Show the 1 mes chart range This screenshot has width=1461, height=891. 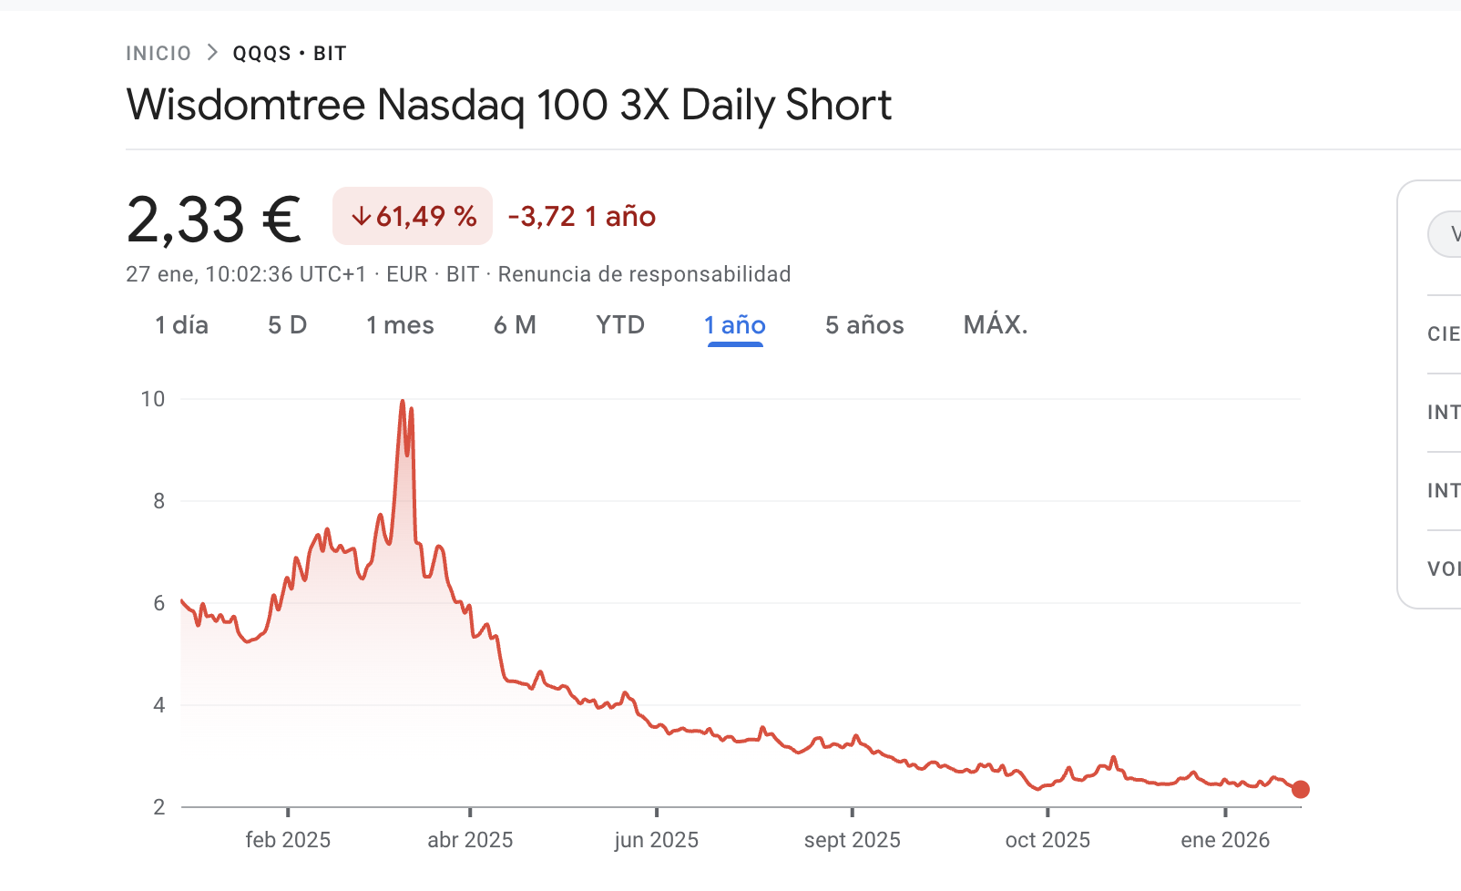[x=400, y=325]
